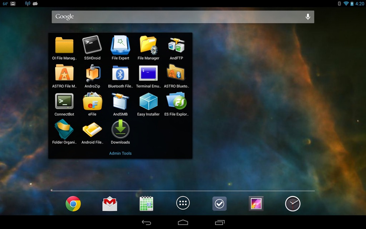Tap the Wi-Fi status icon
This screenshot has width=366, height=229.
pos(346,4)
